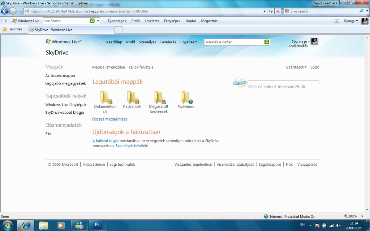This screenshot has height=231, width=370.
Task: Click Mappa létrehozása link
Action: pos(108,67)
